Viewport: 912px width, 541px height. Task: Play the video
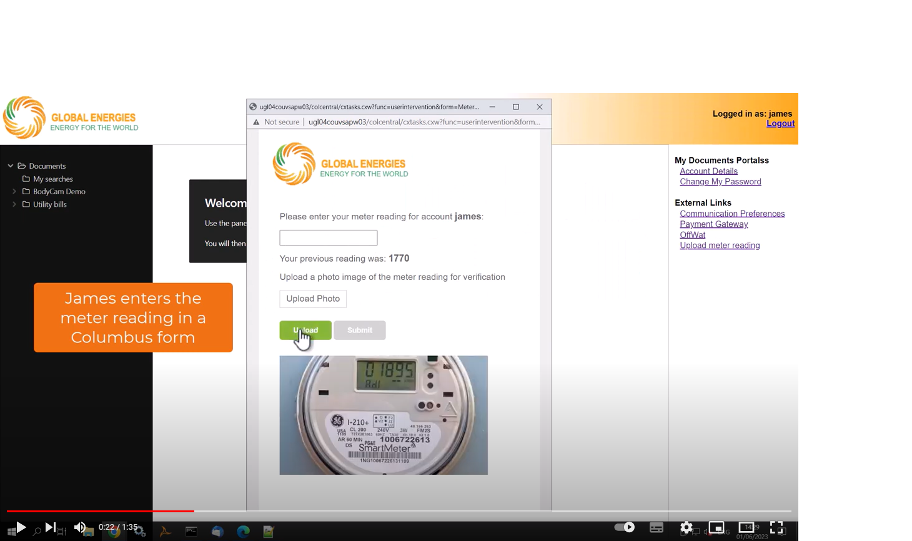21,528
